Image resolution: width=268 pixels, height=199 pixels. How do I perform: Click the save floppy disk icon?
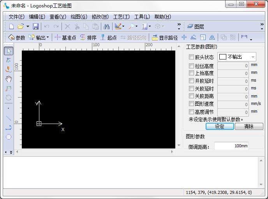[x=35, y=26]
